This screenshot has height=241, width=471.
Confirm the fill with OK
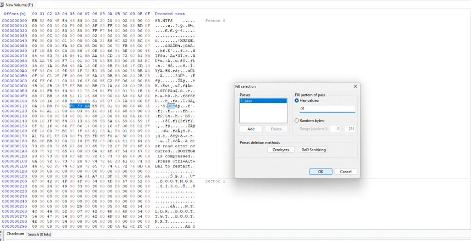point(321,172)
